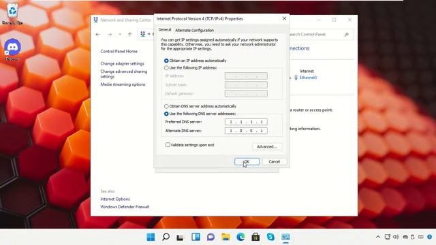Select the General tab
This screenshot has width=436, height=245.
pyautogui.click(x=165, y=30)
